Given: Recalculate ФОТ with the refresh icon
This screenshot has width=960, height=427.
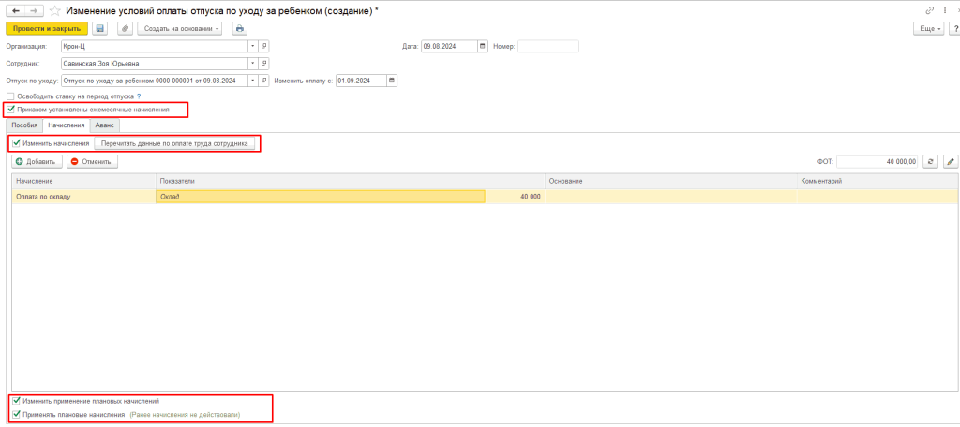Looking at the screenshot, I should tap(931, 161).
